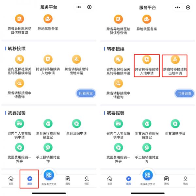Go to 我的 tab in right screenshot

(186, 180)
